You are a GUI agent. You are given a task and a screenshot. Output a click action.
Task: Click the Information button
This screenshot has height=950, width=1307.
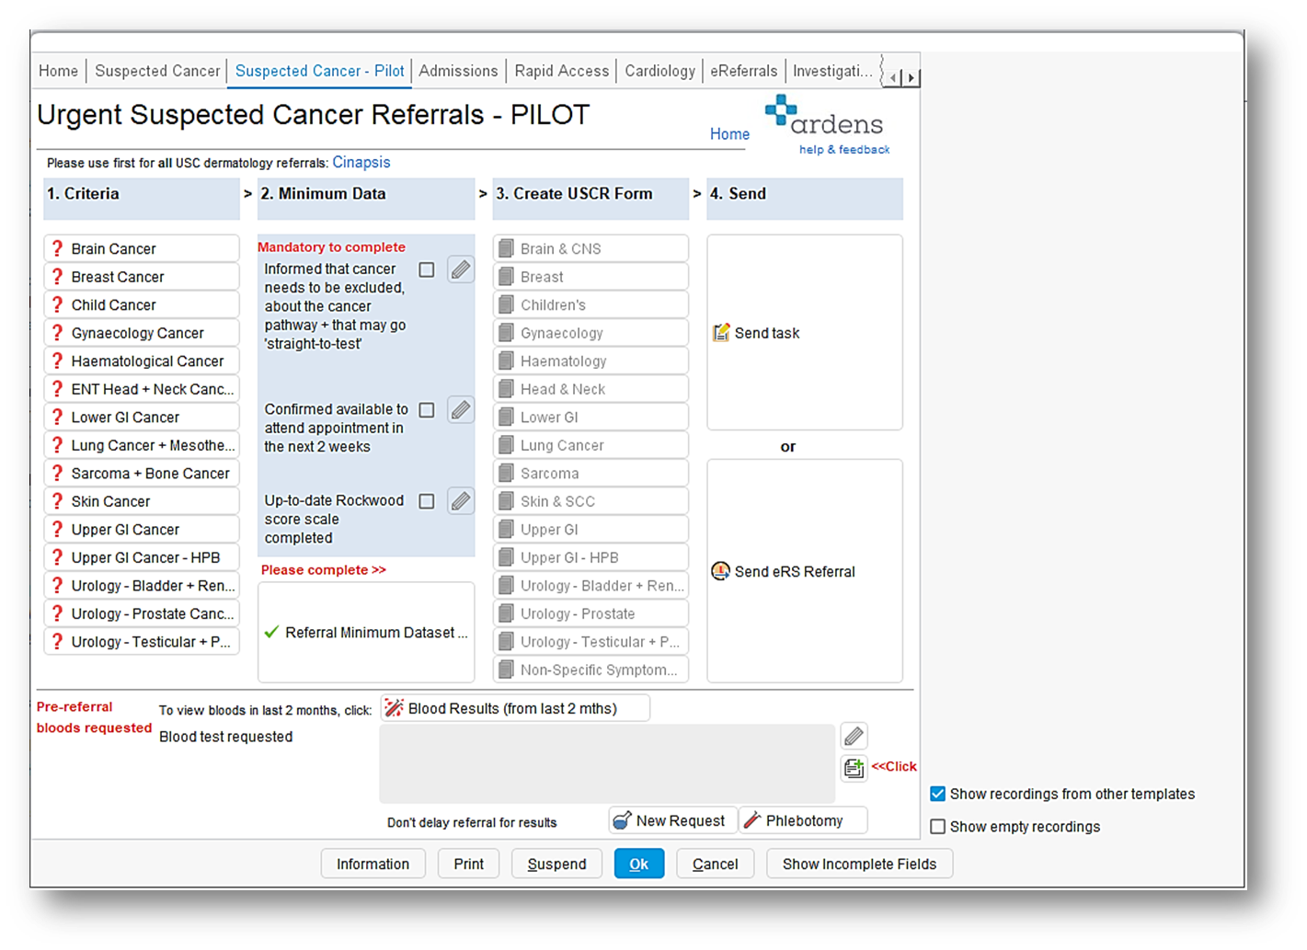[x=373, y=864]
